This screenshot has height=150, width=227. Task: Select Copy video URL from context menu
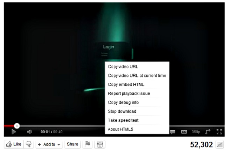point(124,66)
